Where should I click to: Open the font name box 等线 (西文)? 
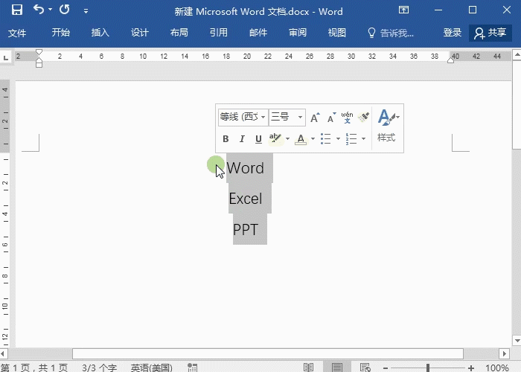(243, 117)
